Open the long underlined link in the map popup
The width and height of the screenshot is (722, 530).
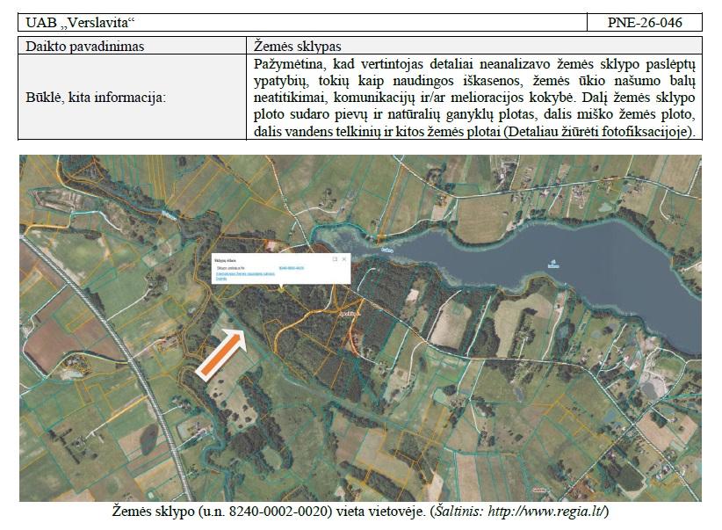pos(245,273)
